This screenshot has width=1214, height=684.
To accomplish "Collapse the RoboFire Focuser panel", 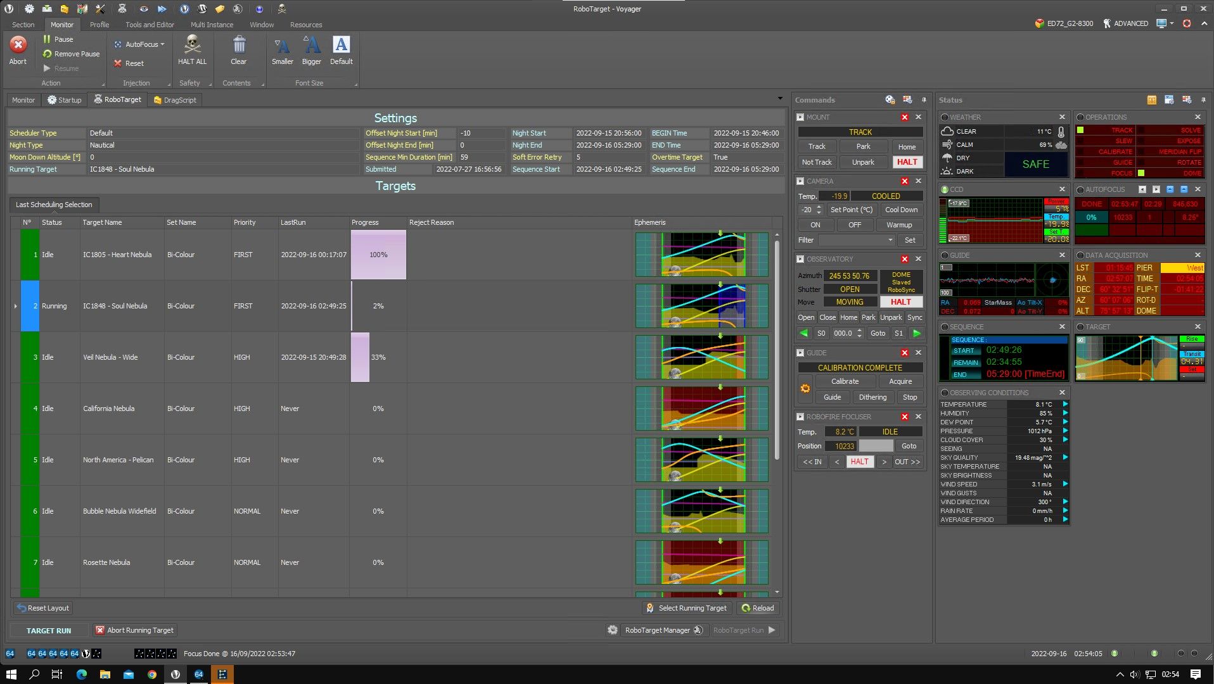I will 801,417.
